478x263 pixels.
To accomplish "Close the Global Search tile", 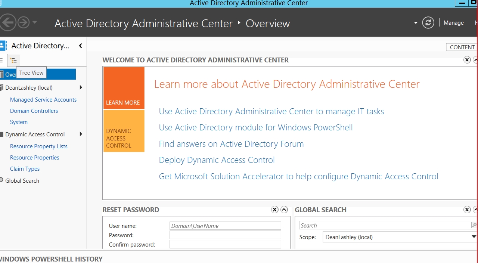I will click(x=467, y=210).
